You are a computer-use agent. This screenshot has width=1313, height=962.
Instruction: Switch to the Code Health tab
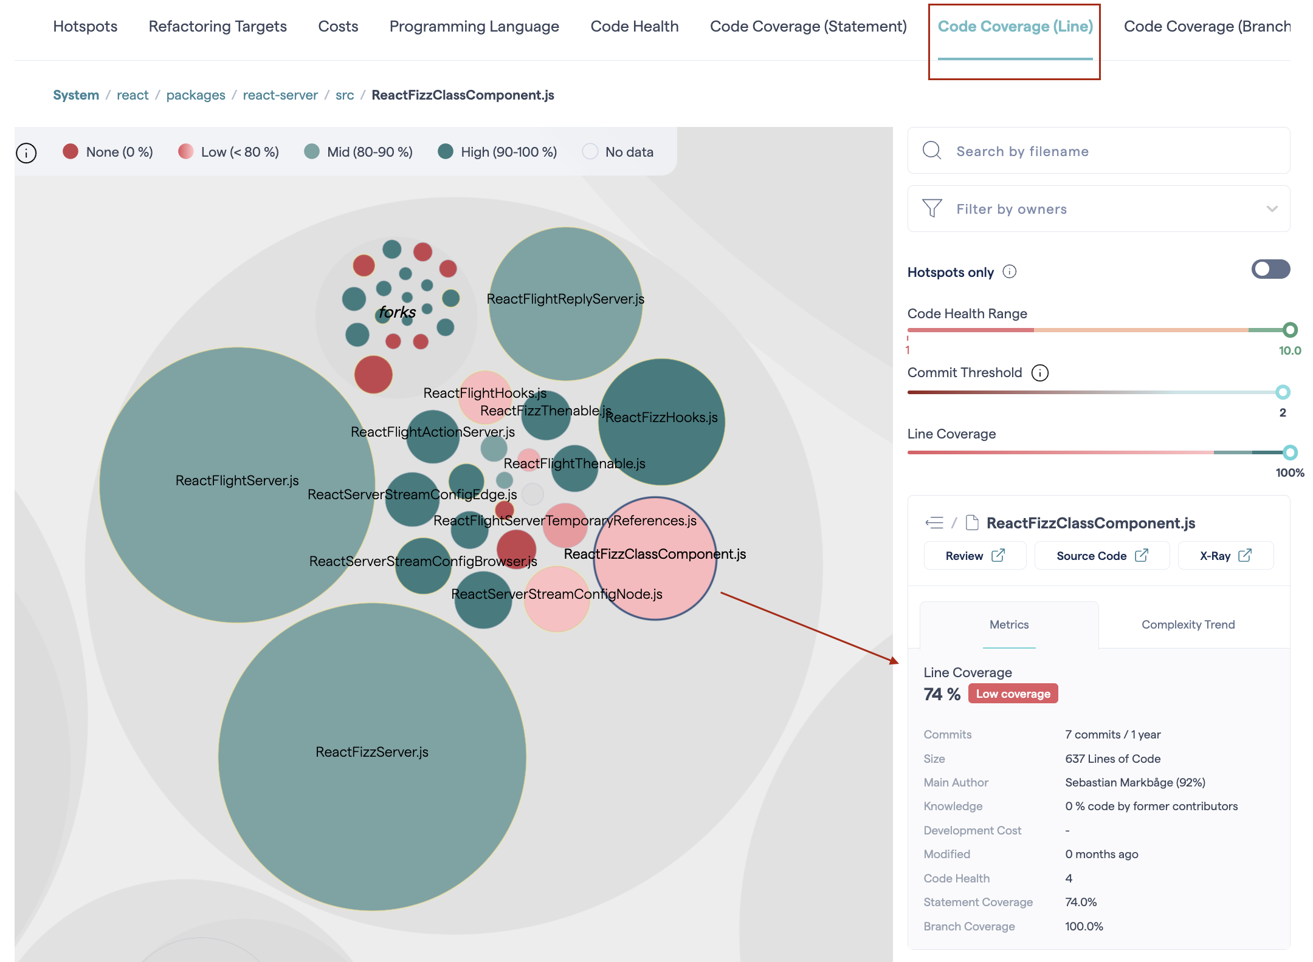[x=634, y=27]
